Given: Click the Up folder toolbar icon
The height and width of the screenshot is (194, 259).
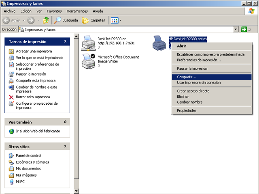Looking at the screenshot, I should click(x=46, y=20).
